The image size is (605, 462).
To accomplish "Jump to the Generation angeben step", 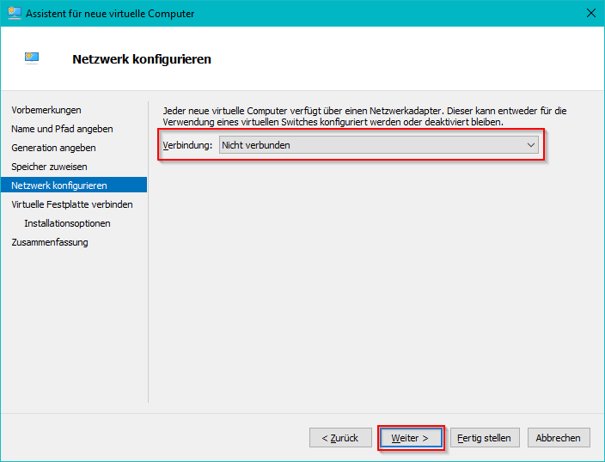I will point(53,148).
